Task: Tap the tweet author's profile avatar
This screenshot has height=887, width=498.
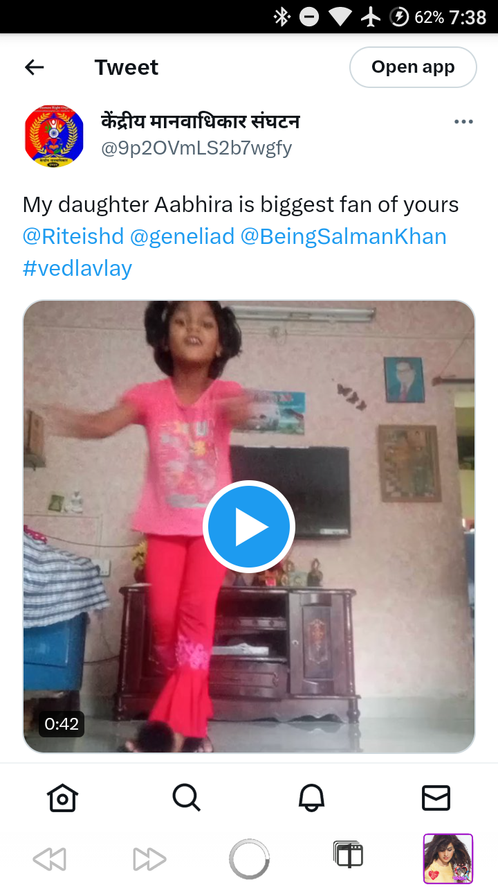Action: (54, 136)
